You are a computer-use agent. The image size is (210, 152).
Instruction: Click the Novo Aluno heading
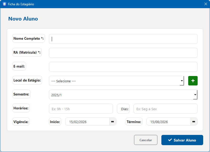click(x=23, y=19)
